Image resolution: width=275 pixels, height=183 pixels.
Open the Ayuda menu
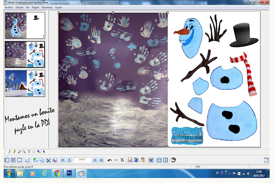[x=58, y=7]
